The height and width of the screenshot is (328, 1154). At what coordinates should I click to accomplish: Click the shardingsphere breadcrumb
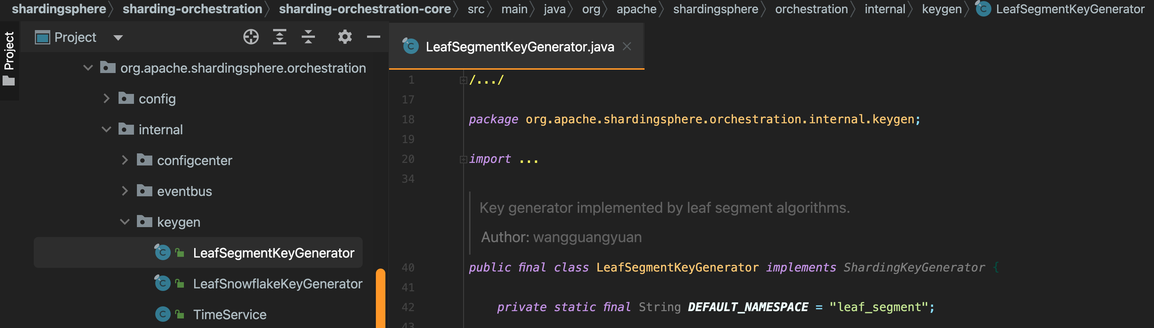[x=59, y=9]
